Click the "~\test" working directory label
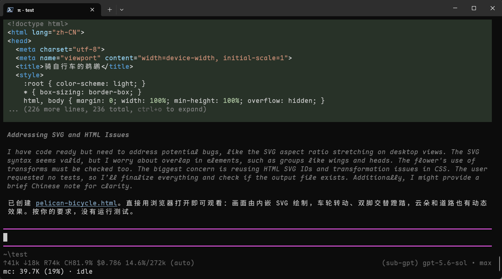This screenshot has width=502, height=279. point(15,255)
